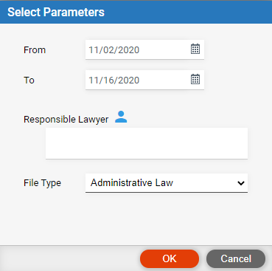272x271 pixels.
Task: Open the From date calendar picker
Action: click(195, 49)
